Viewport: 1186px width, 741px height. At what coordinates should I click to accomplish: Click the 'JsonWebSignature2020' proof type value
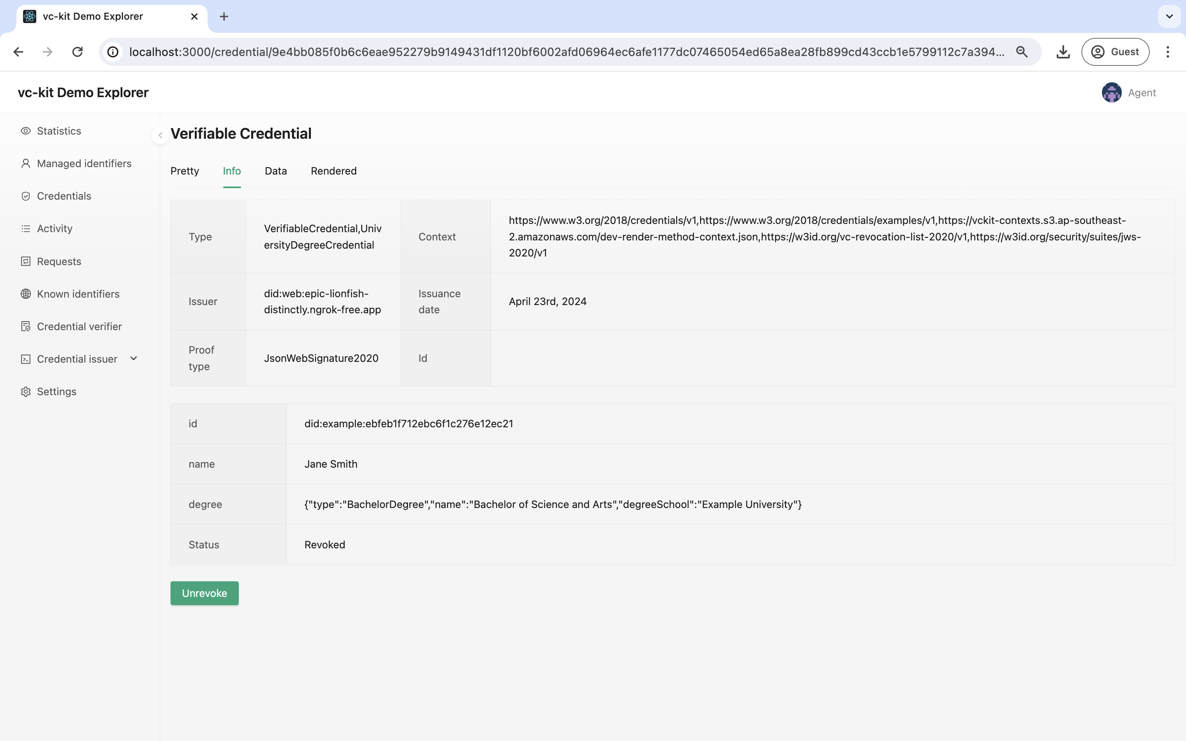point(321,358)
